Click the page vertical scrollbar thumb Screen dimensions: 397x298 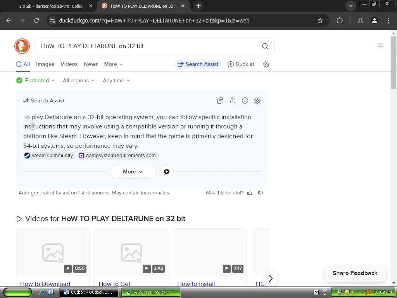(x=394, y=62)
